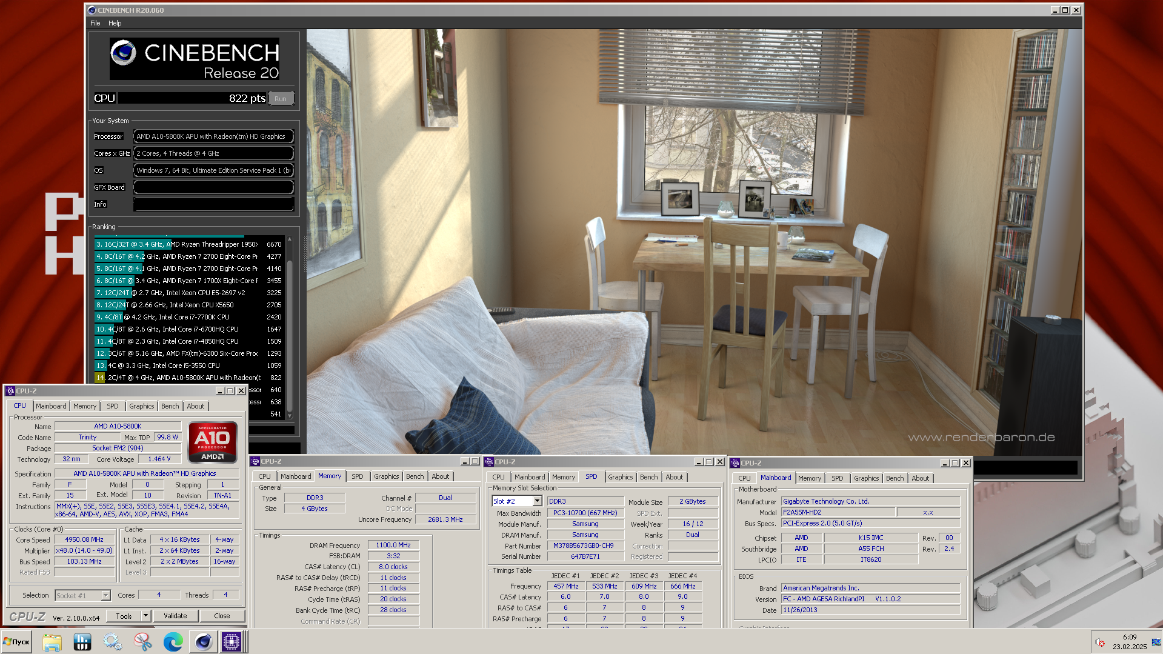Screen dimensions: 1163x654
Task: Click the CPU-Z SPD window title icon
Action: (x=489, y=462)
